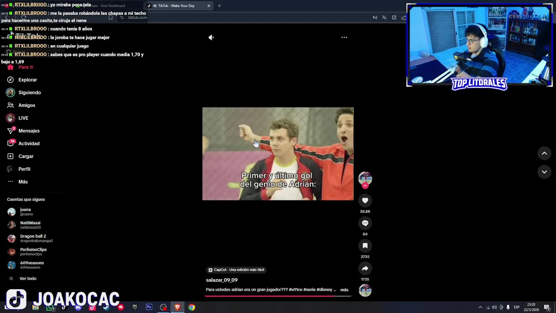Open Dragon ball Z followed account

30,239
